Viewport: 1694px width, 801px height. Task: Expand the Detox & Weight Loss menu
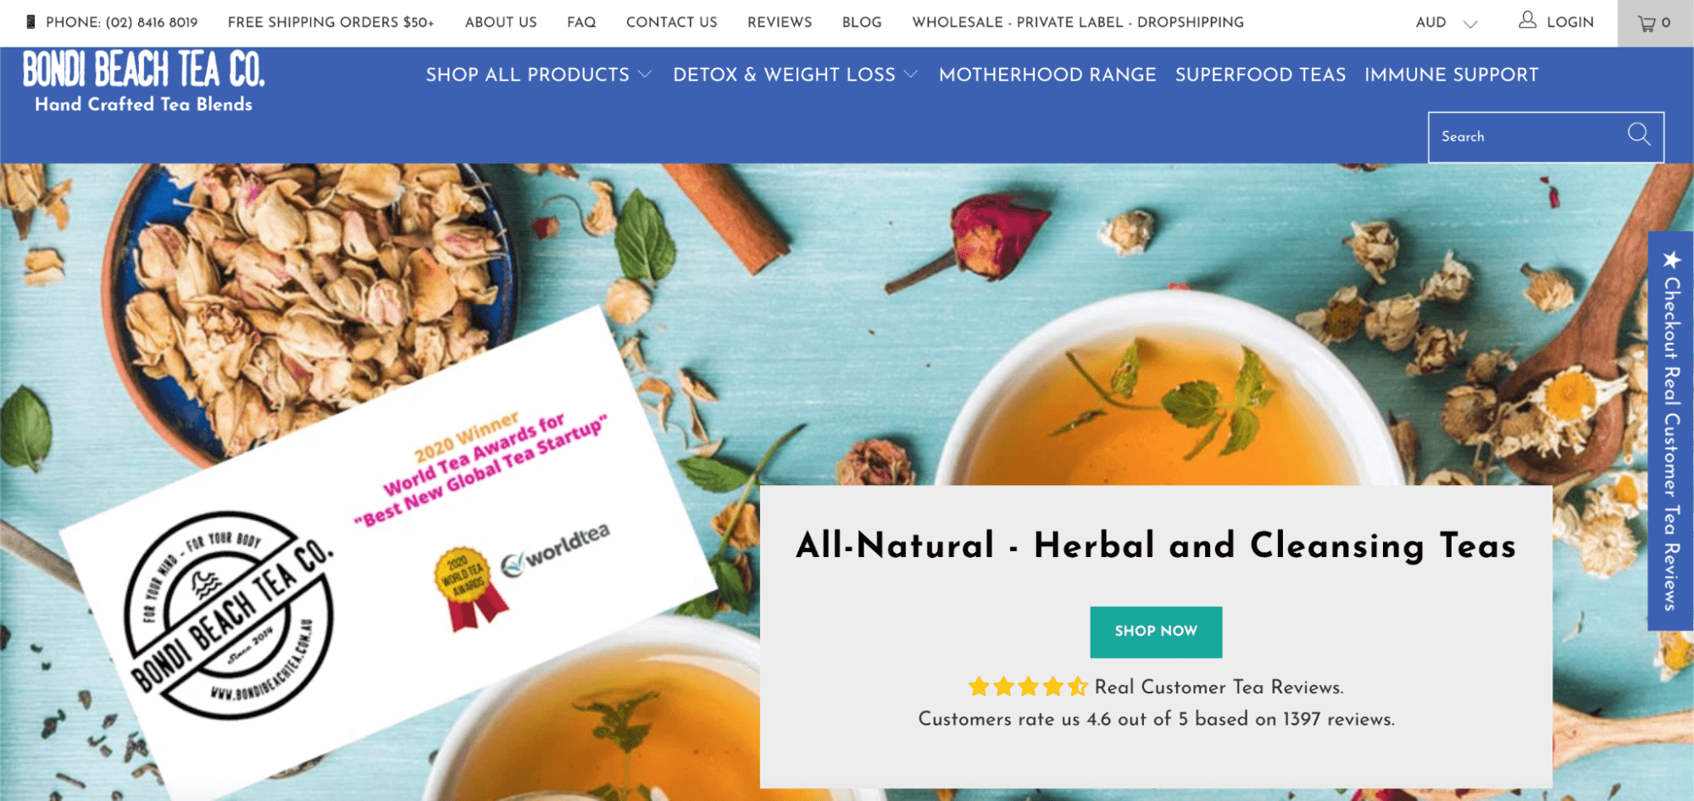click(x=795, y=75)
